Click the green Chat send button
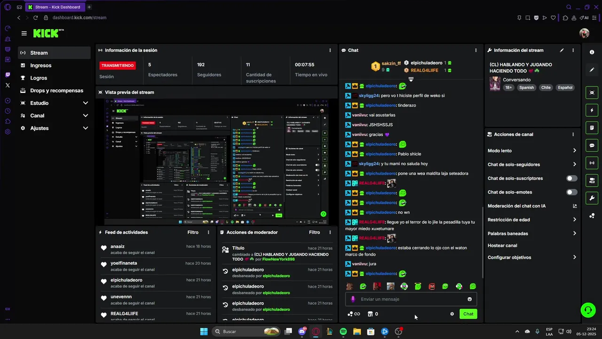The width and height of the screenshot is (602, 339). (x=468, y=314)
